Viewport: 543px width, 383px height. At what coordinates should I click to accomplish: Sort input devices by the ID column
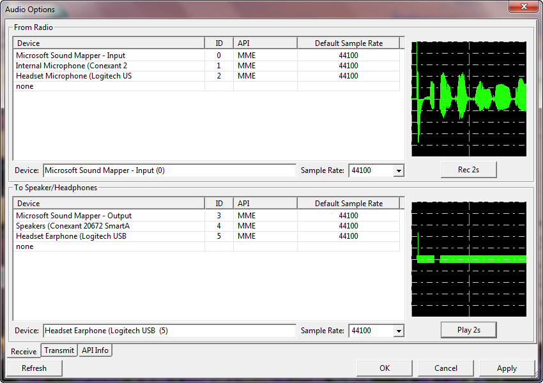coord(218,43)
